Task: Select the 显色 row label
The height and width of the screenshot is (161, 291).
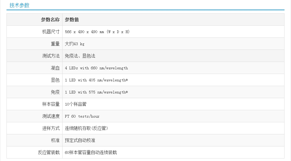Action: tap(55, 80)
